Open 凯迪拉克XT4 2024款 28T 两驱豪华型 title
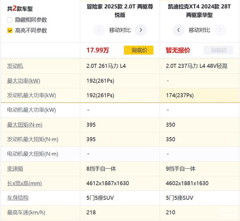 click(199, 11)
